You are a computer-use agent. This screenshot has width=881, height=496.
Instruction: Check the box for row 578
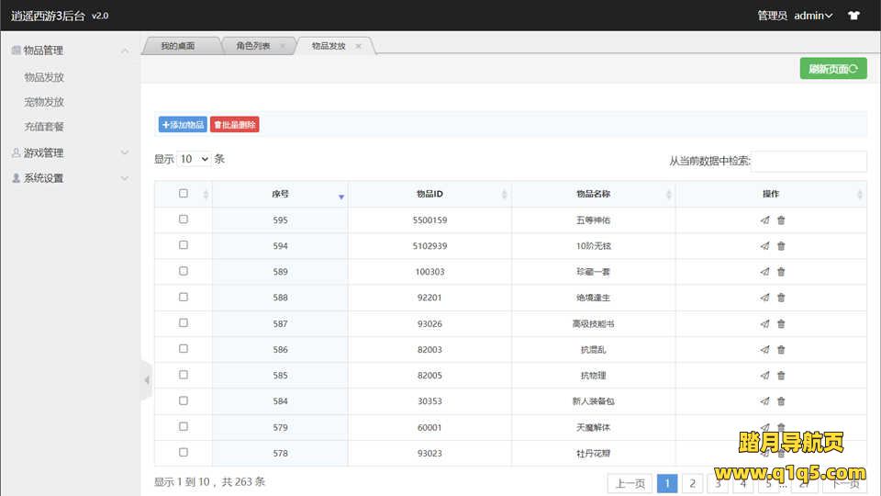(x=184, y=452)
